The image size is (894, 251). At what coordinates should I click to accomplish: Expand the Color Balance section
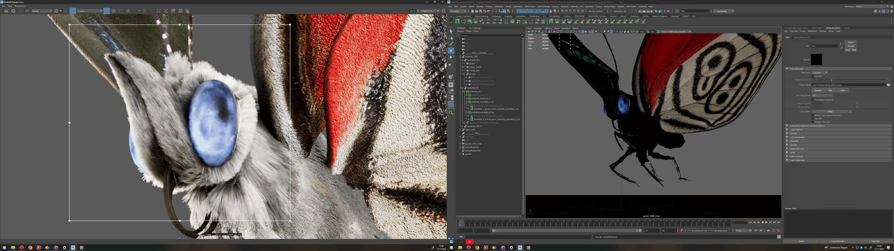point(796,130)
